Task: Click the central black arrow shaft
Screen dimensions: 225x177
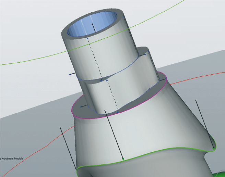Action: coord(113,134)
